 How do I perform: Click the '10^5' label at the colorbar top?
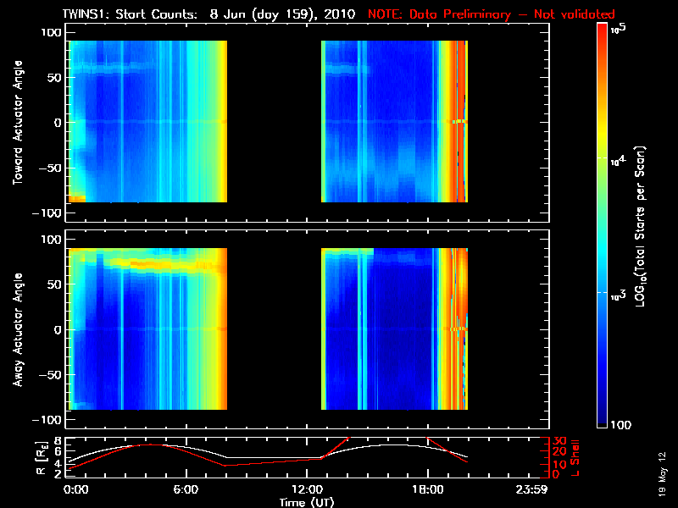(x=618, y=29)
